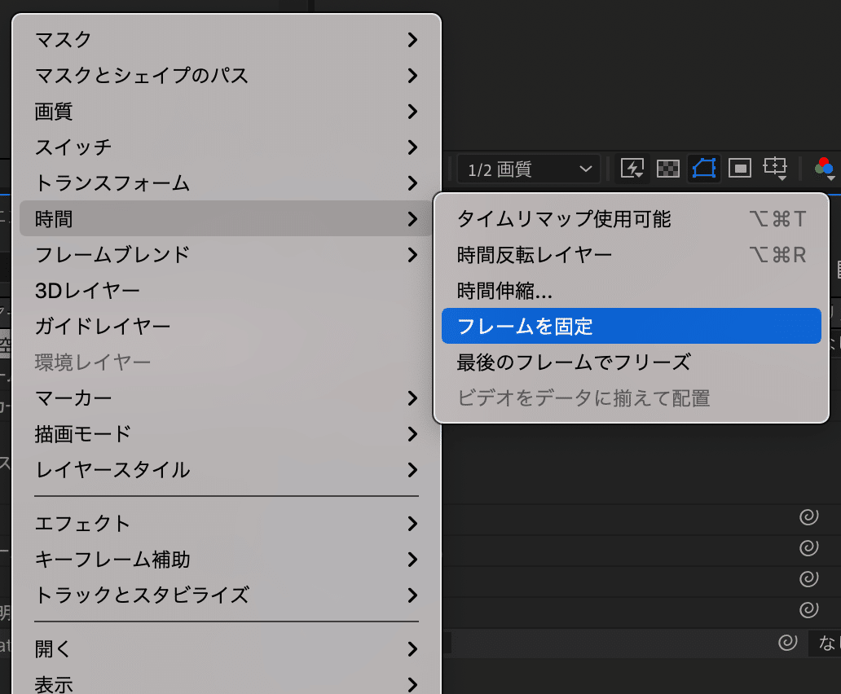The width and height of the screenshot is (841, 694).
Task: Click the pick whip beside the なし parent field
Action: click(786, 643)
